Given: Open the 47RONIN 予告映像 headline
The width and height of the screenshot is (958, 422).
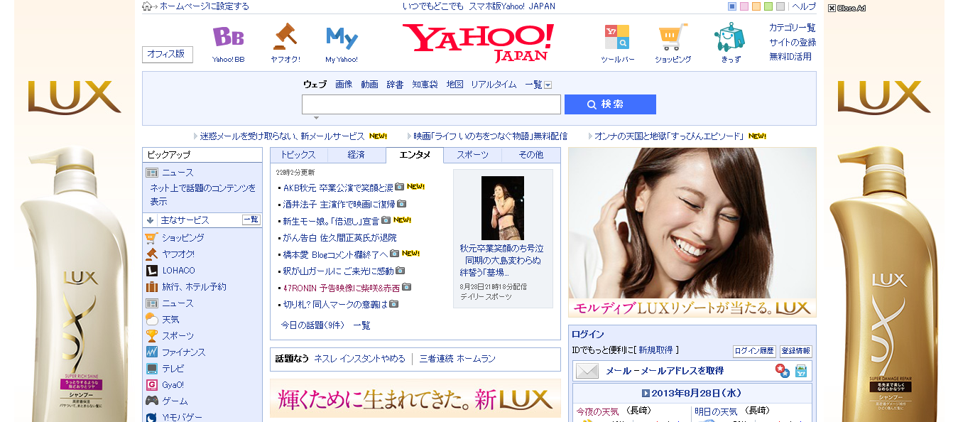Looking at the screenshot, I should [x=342, y=288].
